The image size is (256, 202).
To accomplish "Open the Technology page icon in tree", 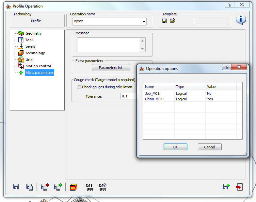I will pos(21,53).
